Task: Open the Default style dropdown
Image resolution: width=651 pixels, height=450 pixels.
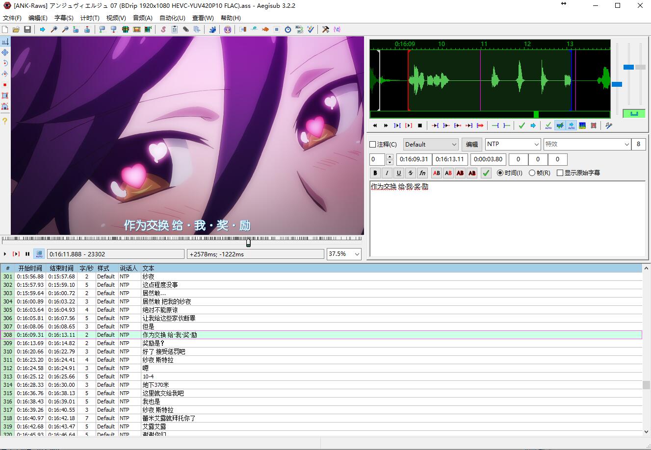Action: tap(431, 144)
